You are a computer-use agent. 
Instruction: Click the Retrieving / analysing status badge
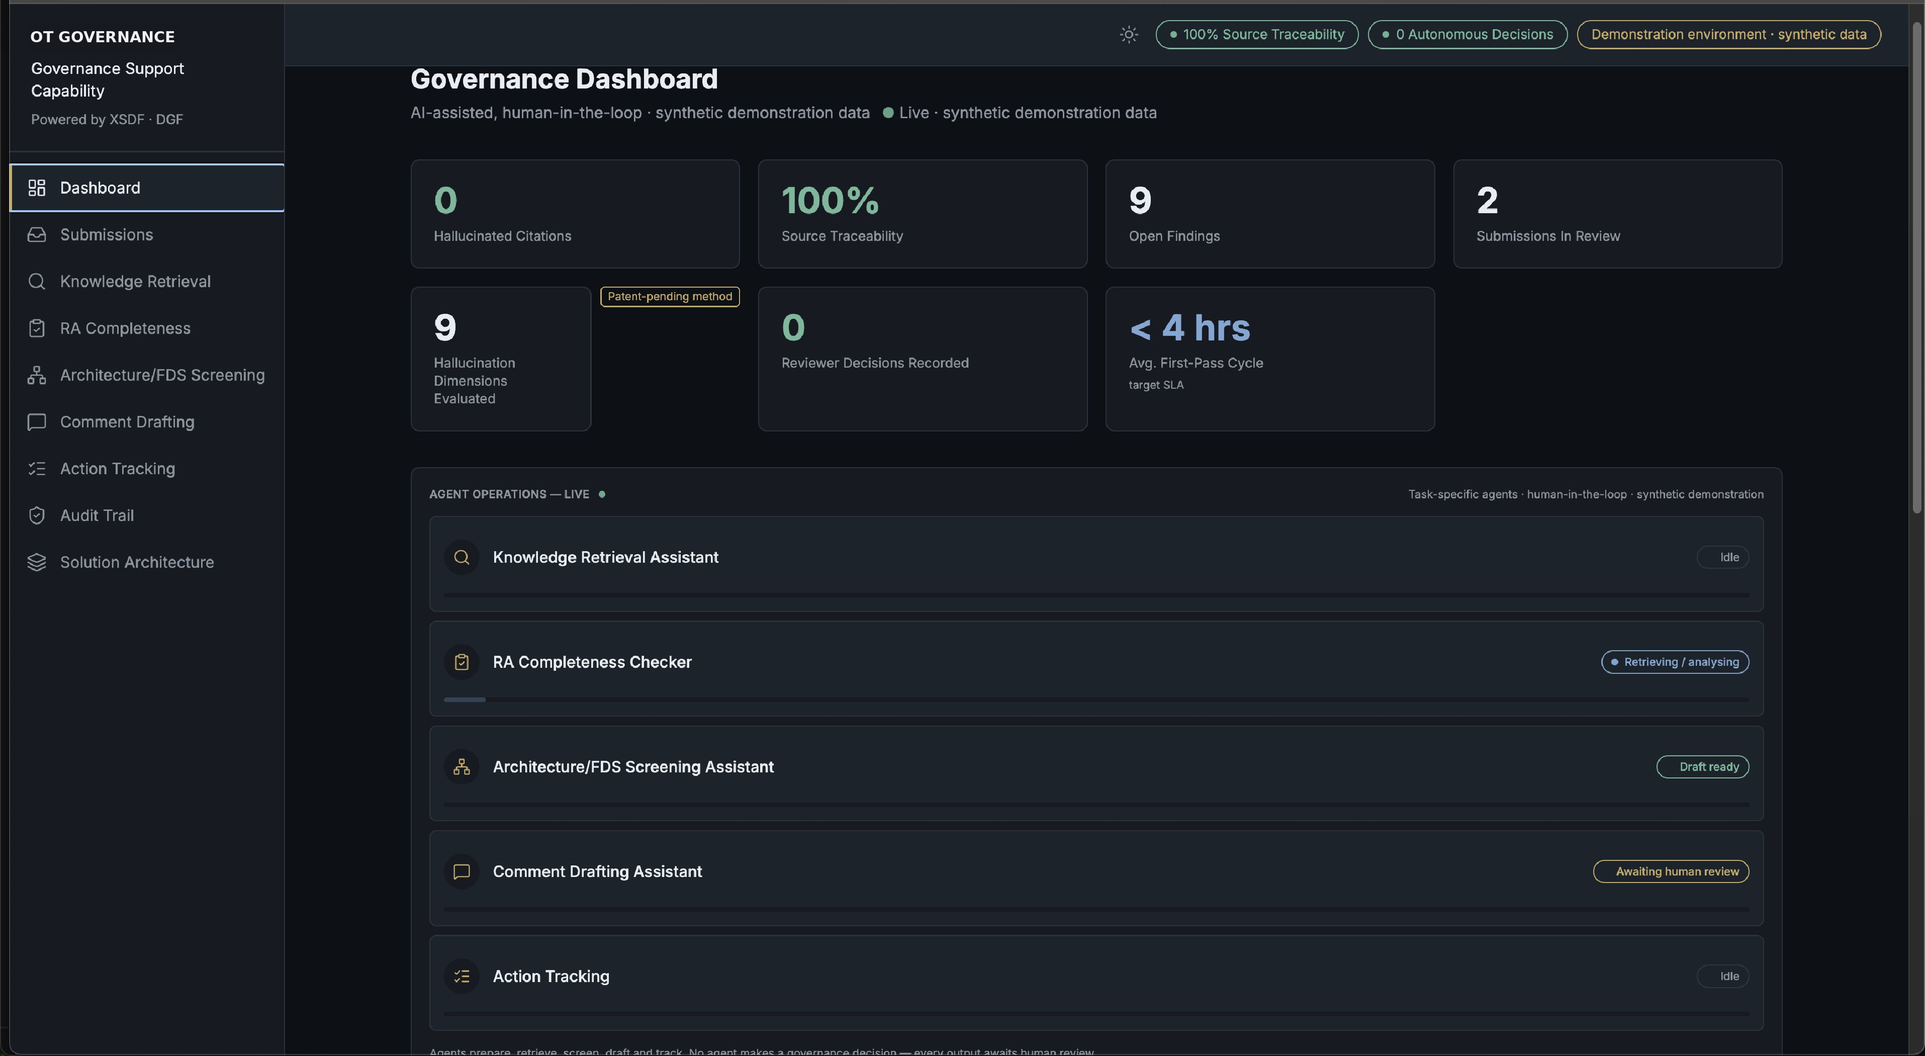tap(1675, 662)
